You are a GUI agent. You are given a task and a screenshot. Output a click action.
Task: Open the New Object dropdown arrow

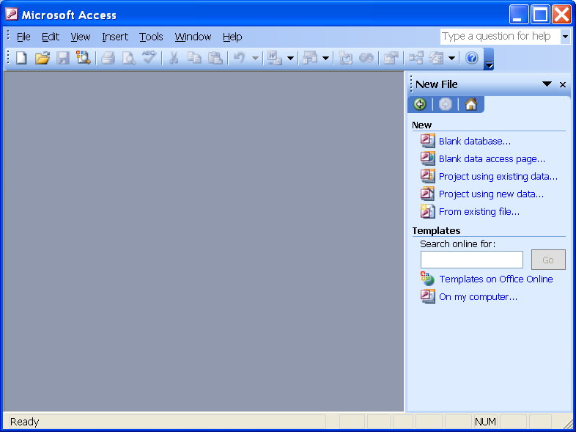(452, 58)
